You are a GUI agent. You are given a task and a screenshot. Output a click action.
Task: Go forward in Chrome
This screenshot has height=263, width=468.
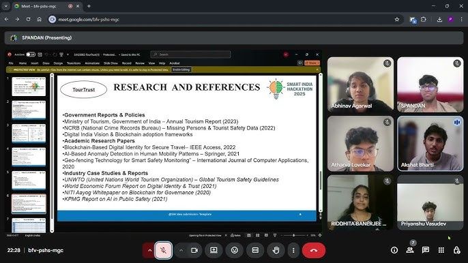[17, 19]
